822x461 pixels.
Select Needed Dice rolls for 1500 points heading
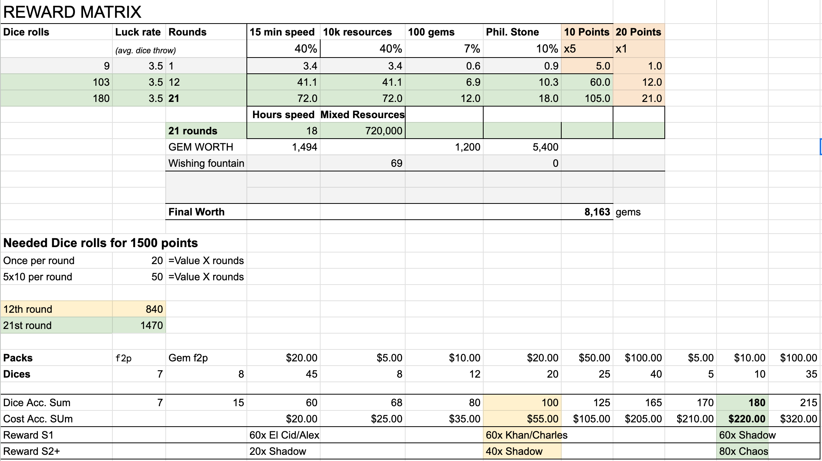(100, 243)
